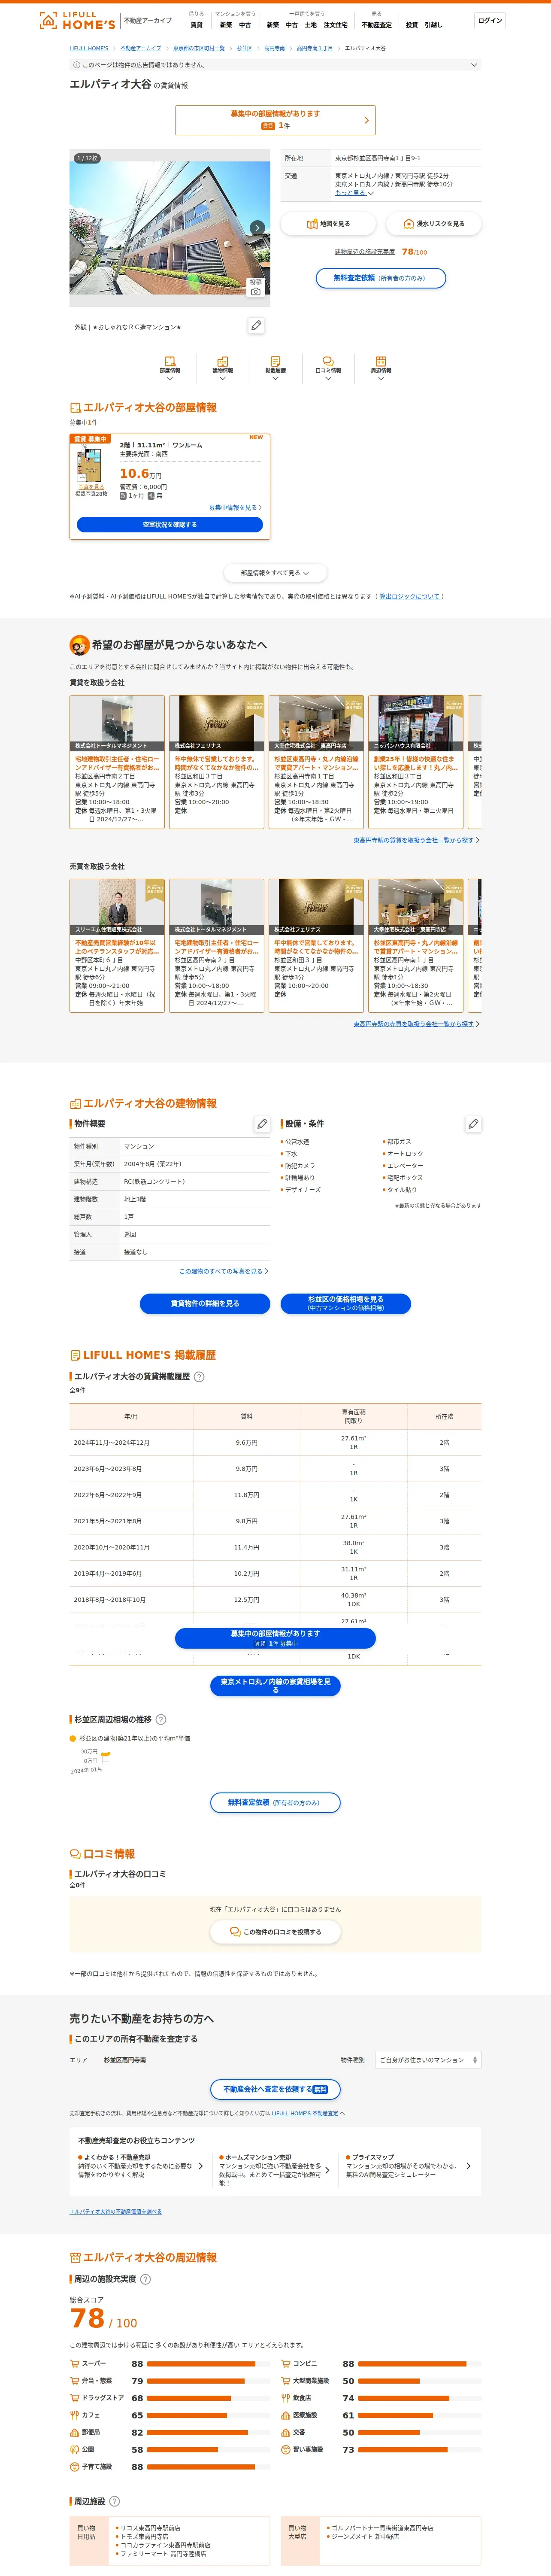Open the 賃貸 menu item in header

196,25
